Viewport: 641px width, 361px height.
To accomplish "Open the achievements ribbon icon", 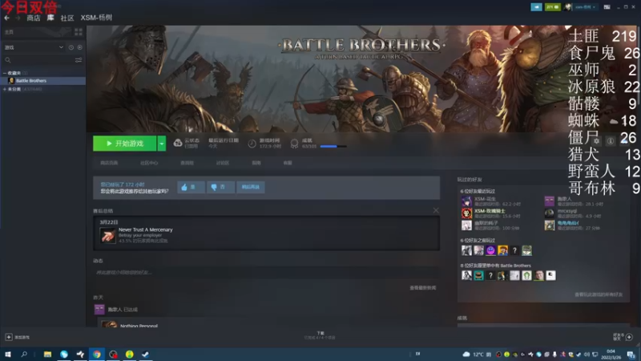I will tap(294, 144).
